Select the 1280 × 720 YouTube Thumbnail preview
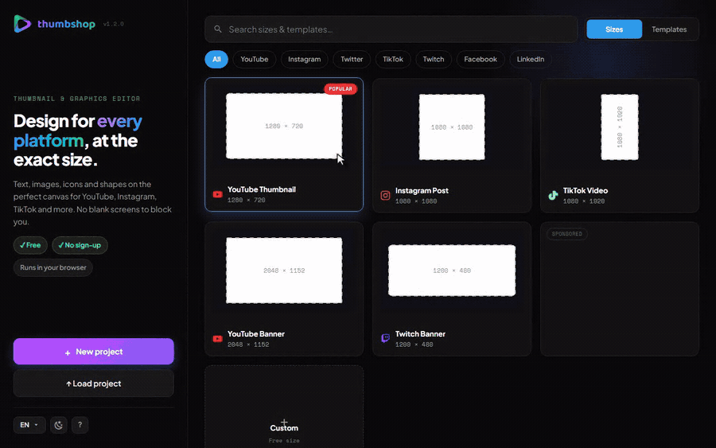716x448 pixels. pos(284,126)
